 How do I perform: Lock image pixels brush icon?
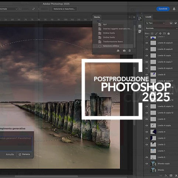click(156, 34)
